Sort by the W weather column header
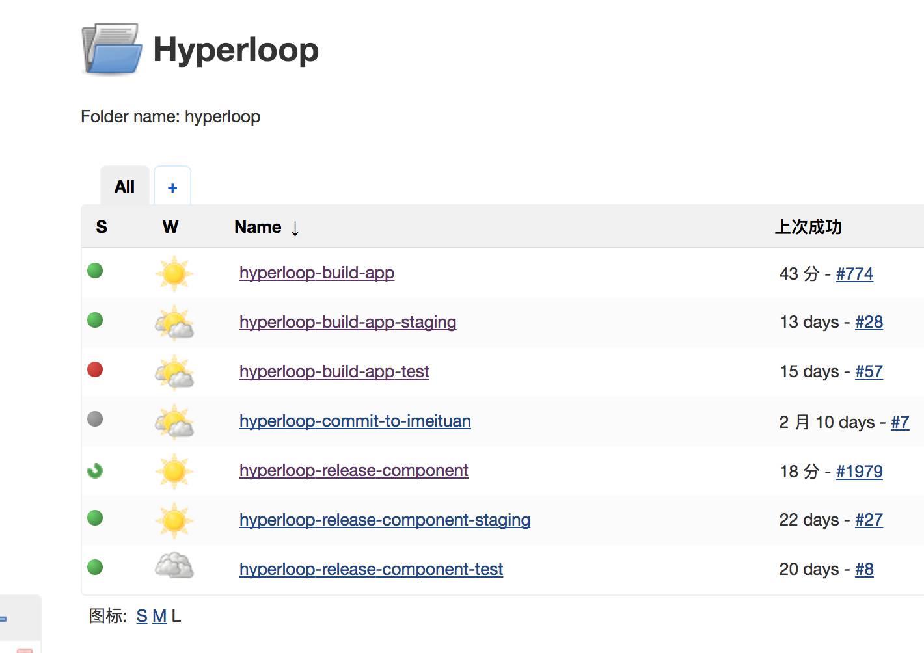The image size is (924, 653). tap(170, 227)
